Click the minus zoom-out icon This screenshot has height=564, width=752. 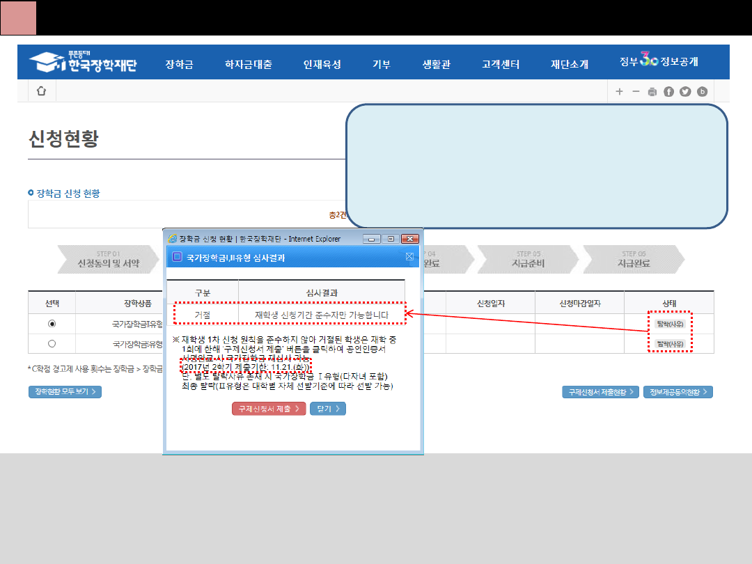click(x=635, y=91)
